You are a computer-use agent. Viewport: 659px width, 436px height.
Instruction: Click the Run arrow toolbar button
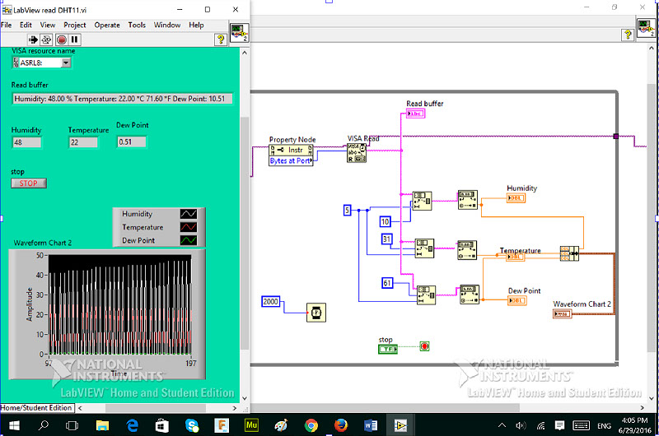tap(33, 39)
